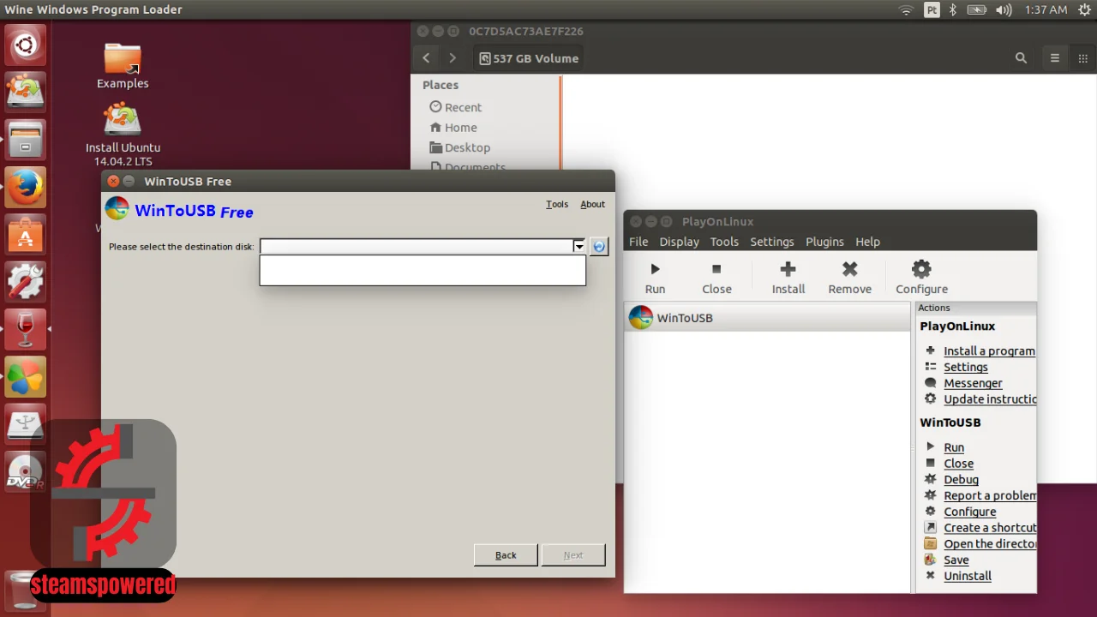Open the About menu in WinToUSB

[592, 204]
